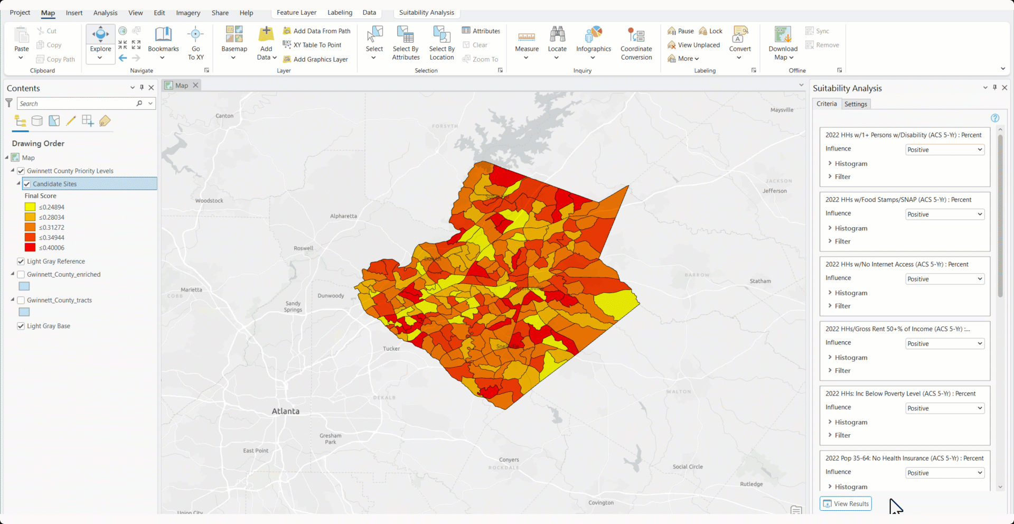Click the View Results button

point(846,503)
